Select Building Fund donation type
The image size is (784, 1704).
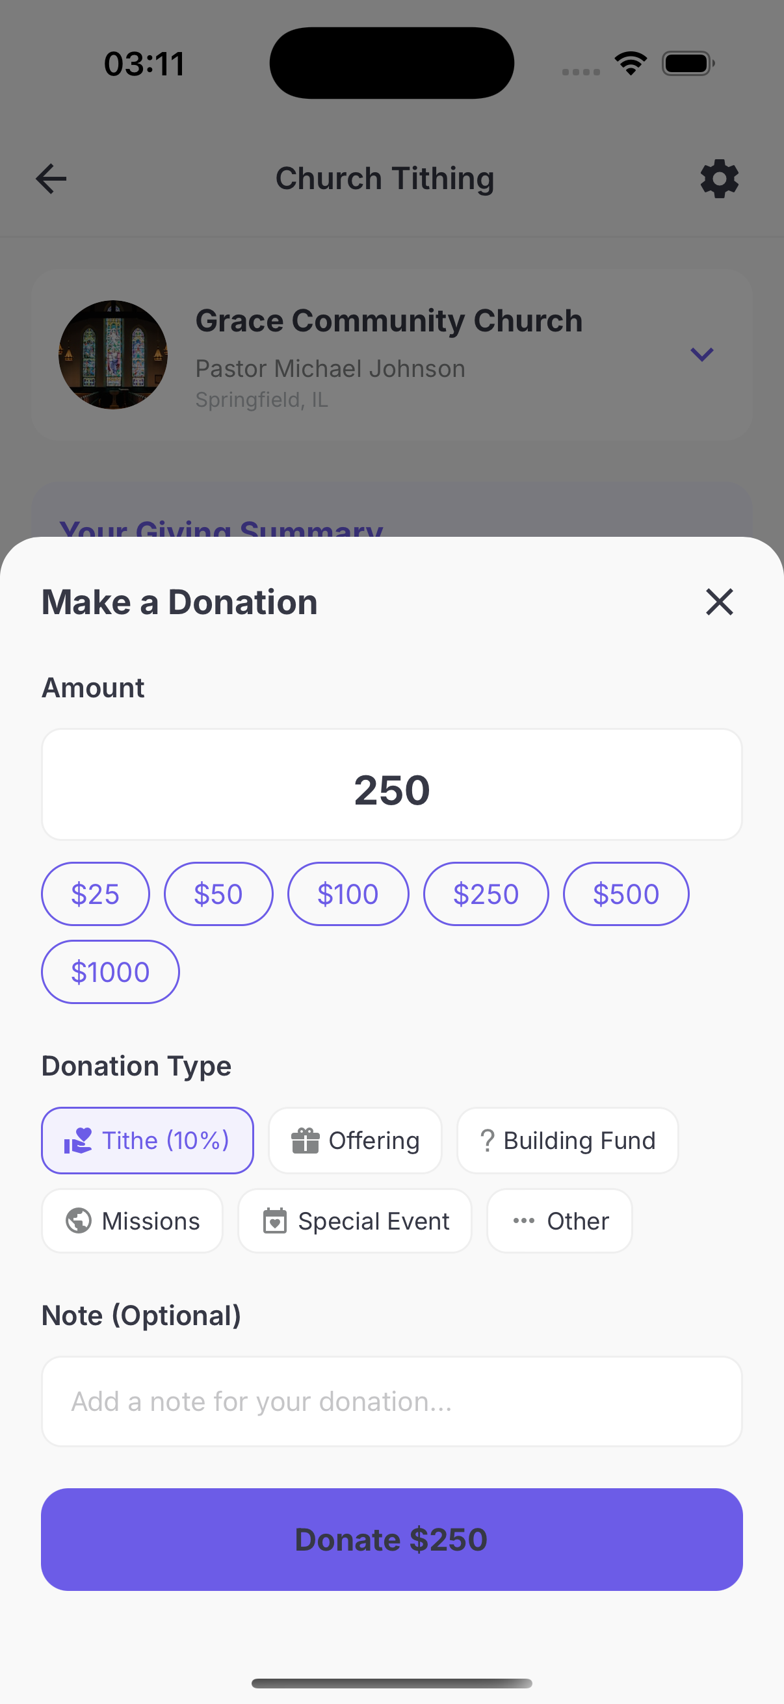568,1141
